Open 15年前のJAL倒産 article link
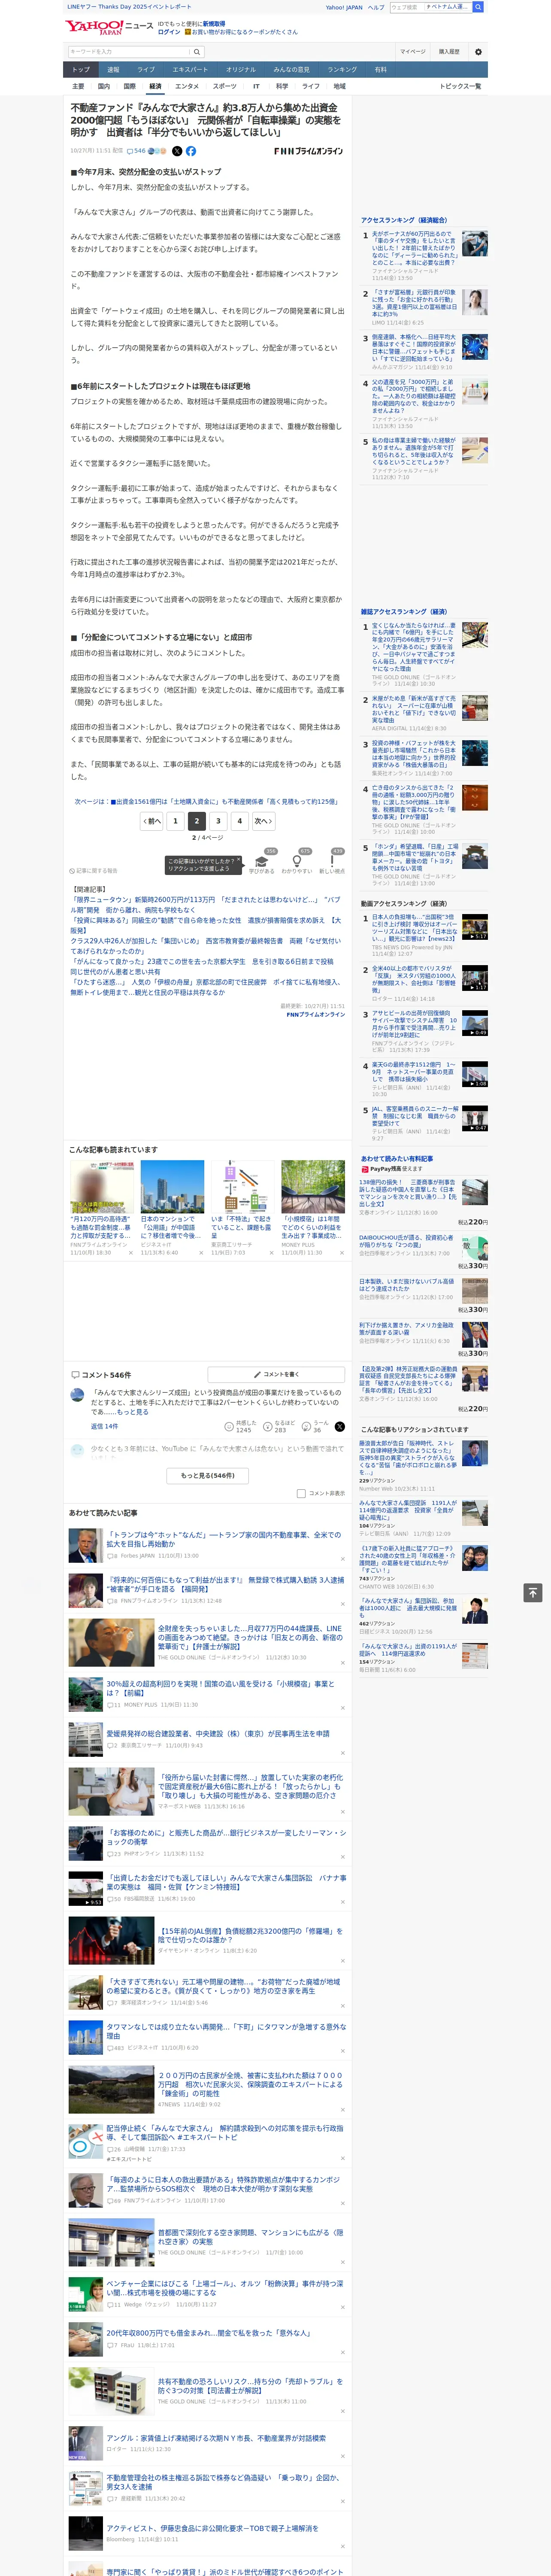Screen dimensions: 551x2576 pos(250,1935)
